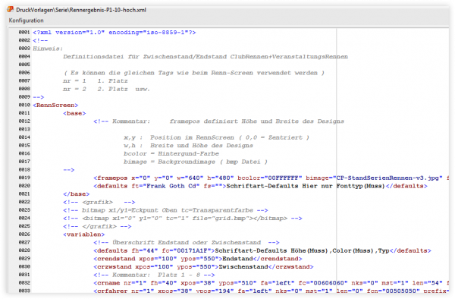Screen dimensions: 455x299
Task: Click the variablen tag on line 0026
Action: tap(84, 234)
